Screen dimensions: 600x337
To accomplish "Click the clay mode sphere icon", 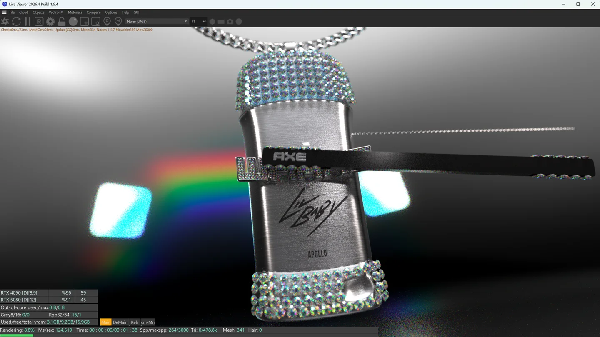I will (x=73, y=22).
